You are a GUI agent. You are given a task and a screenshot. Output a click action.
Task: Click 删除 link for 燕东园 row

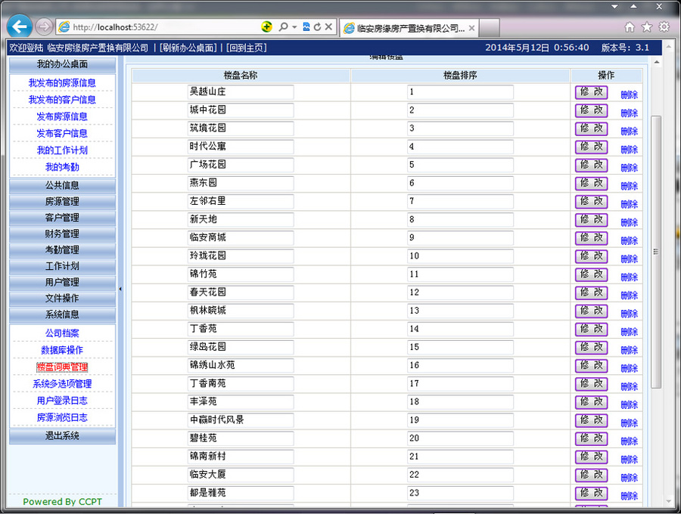(x=629, y=186)
